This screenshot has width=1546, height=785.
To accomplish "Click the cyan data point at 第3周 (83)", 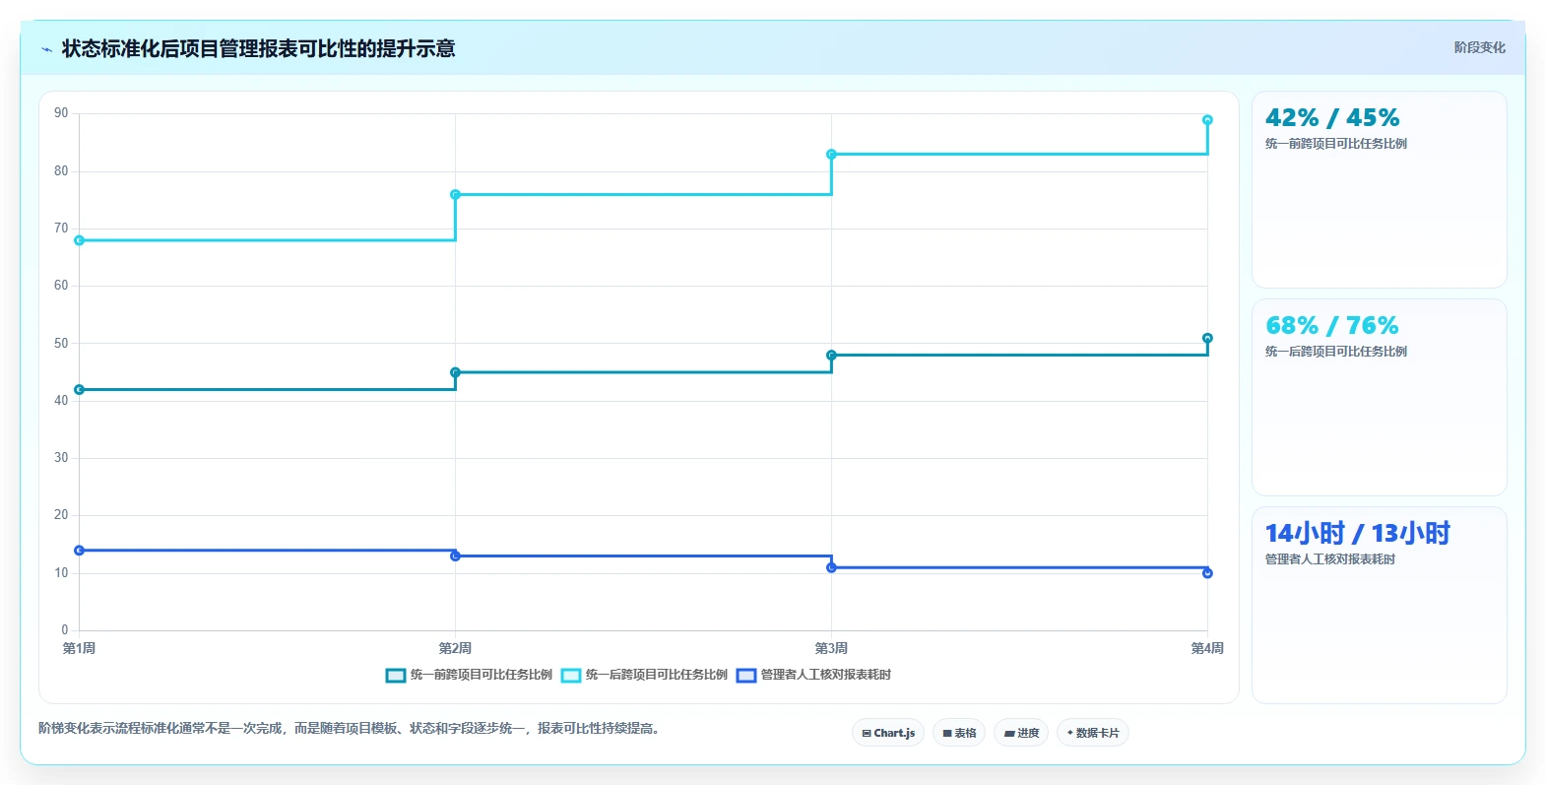I will click(831, 155).
